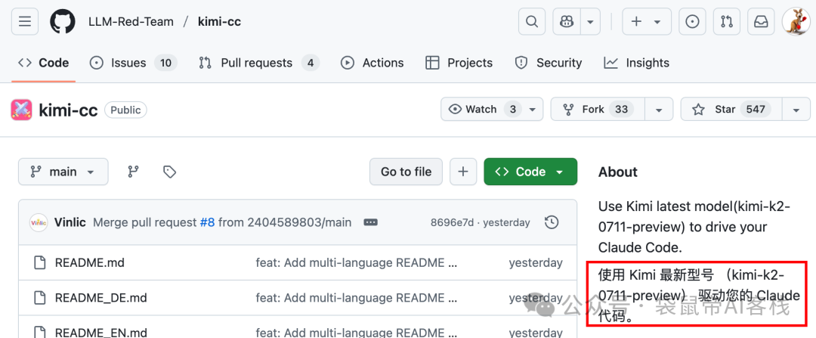
Task: Click the Fork button
Action: coord(598,110)
